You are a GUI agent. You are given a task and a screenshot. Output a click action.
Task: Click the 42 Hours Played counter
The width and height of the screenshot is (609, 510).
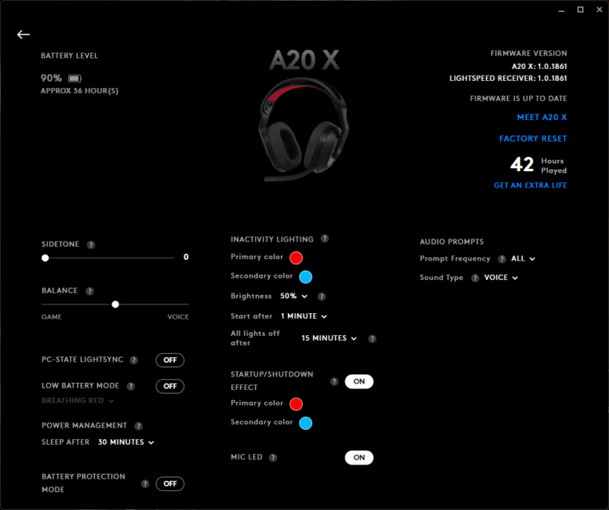[x=538, y=165]
